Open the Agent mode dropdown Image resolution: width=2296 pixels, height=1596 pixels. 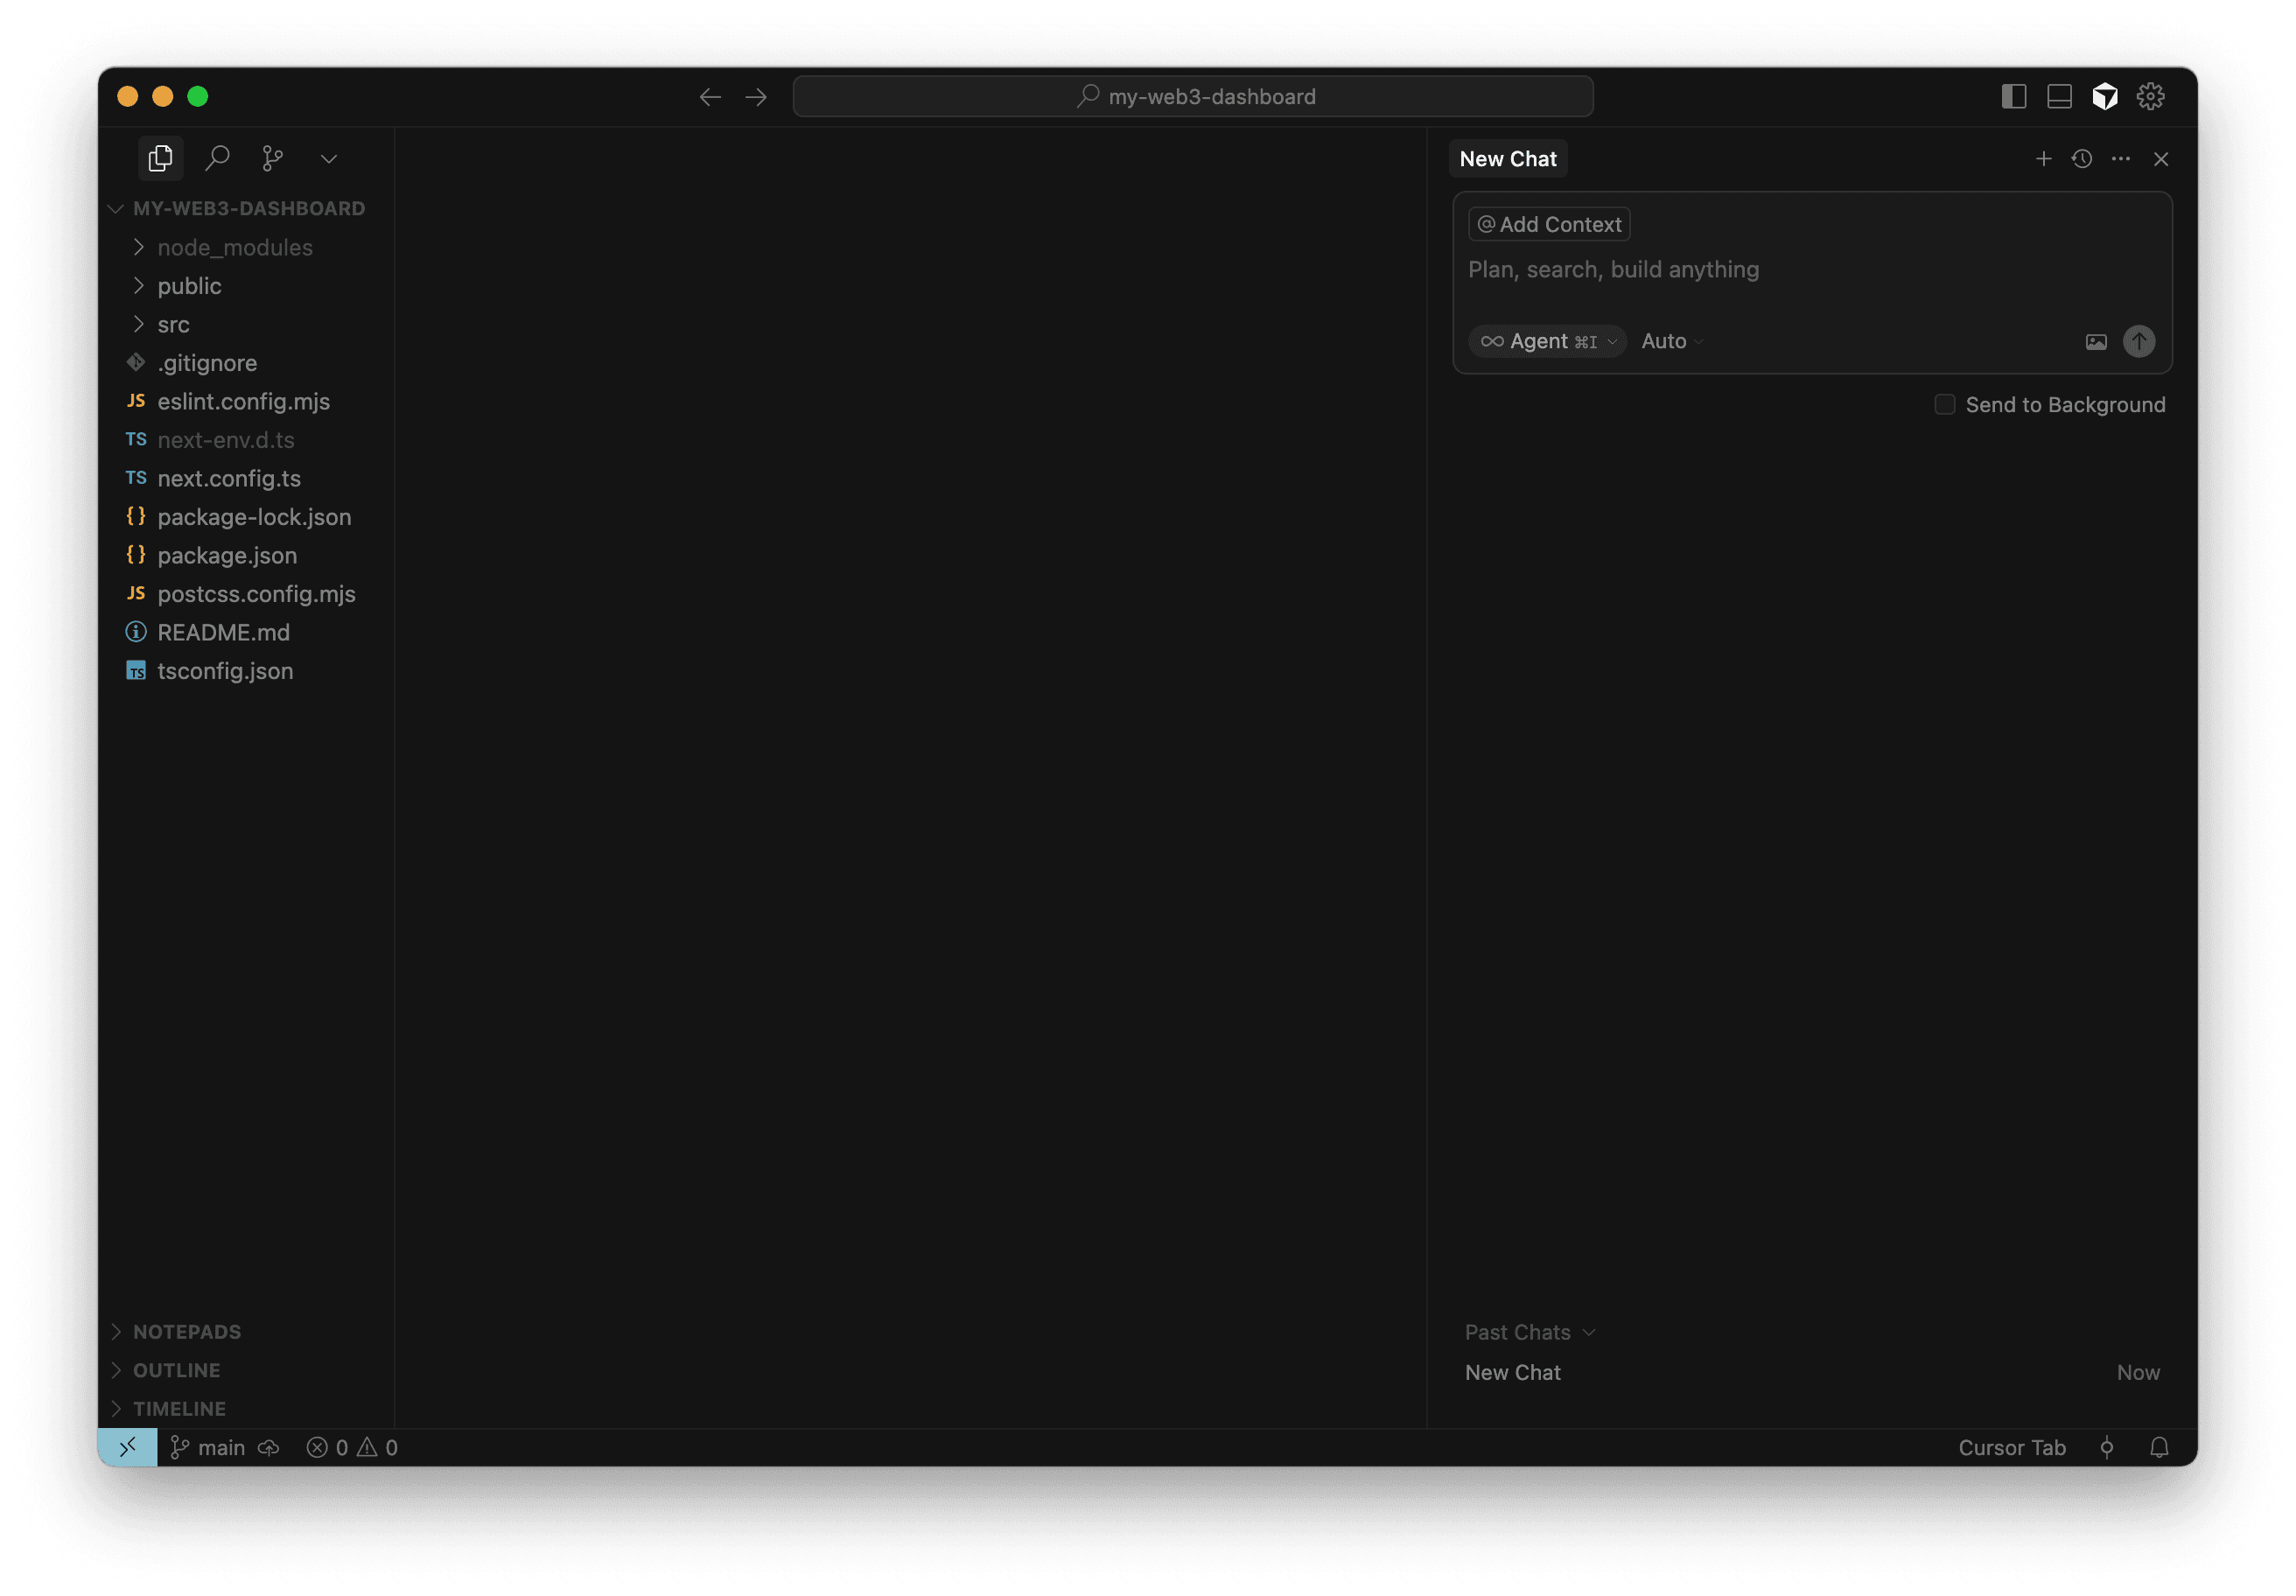point(1547,341)
